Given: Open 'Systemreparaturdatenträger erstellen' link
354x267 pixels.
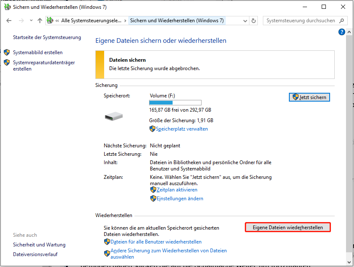Looking at the screenshot, I should pyautogui.click(x=44, y=65).
